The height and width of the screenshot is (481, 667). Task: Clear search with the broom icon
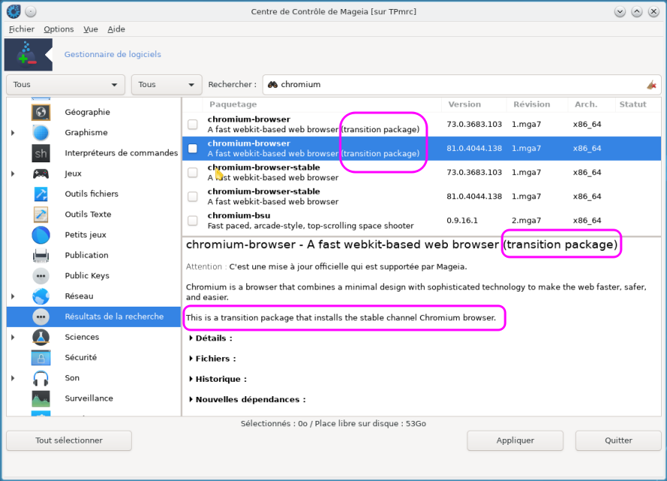pos(651,84)
